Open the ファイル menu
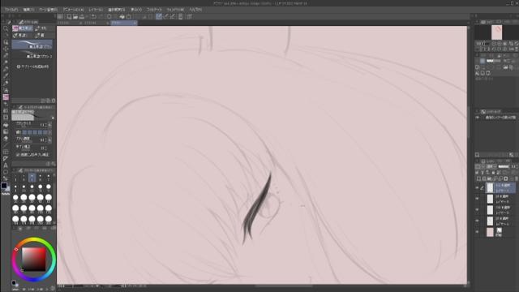 click(x=11, y=10)
